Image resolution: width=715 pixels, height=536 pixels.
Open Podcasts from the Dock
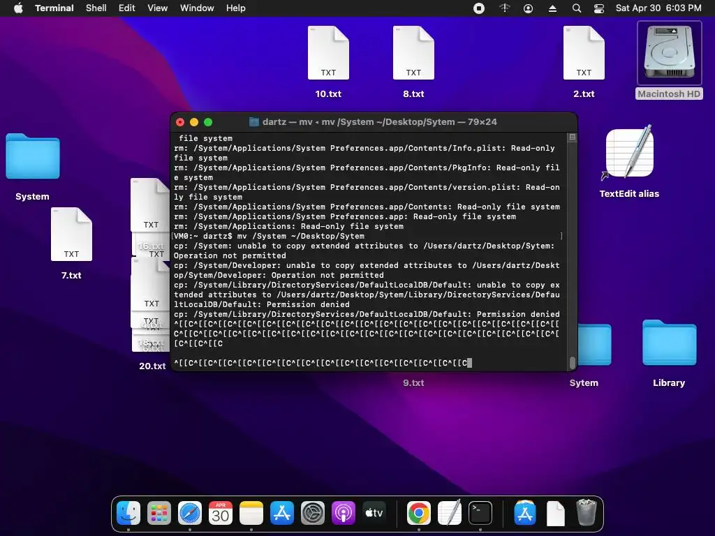344,513
